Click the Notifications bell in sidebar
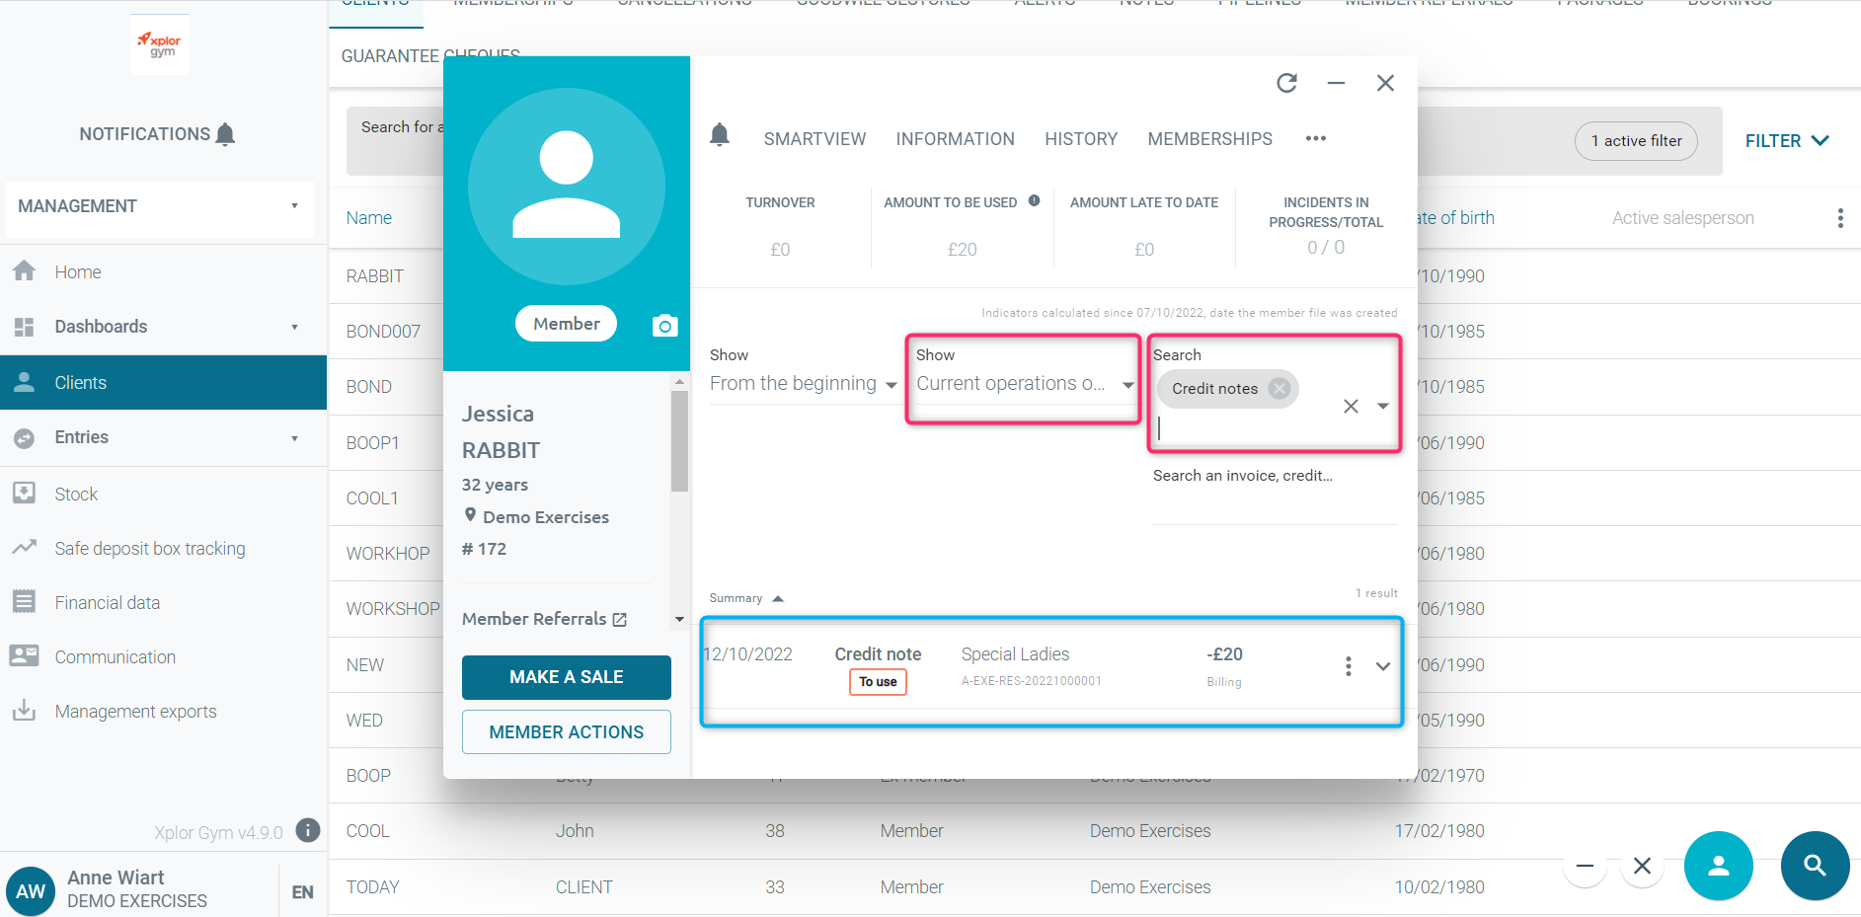1861x917 pixels. point(225,134)
